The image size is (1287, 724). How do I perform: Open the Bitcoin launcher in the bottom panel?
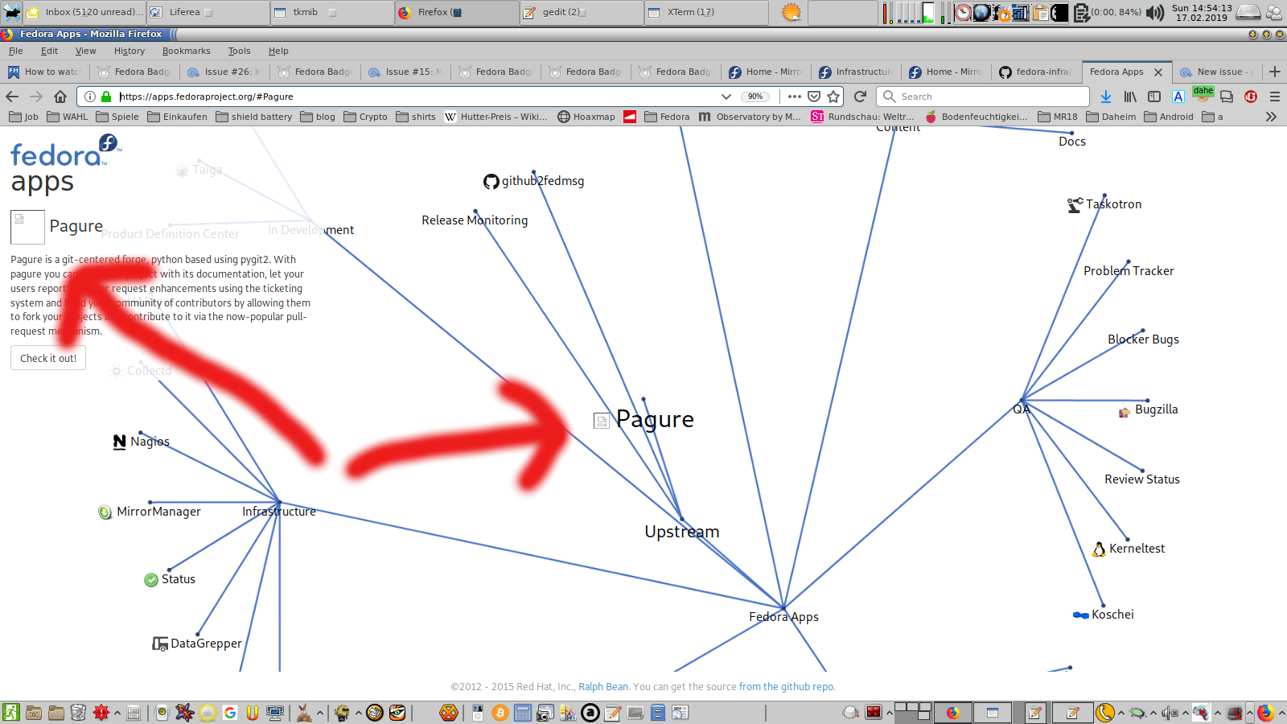500,713
